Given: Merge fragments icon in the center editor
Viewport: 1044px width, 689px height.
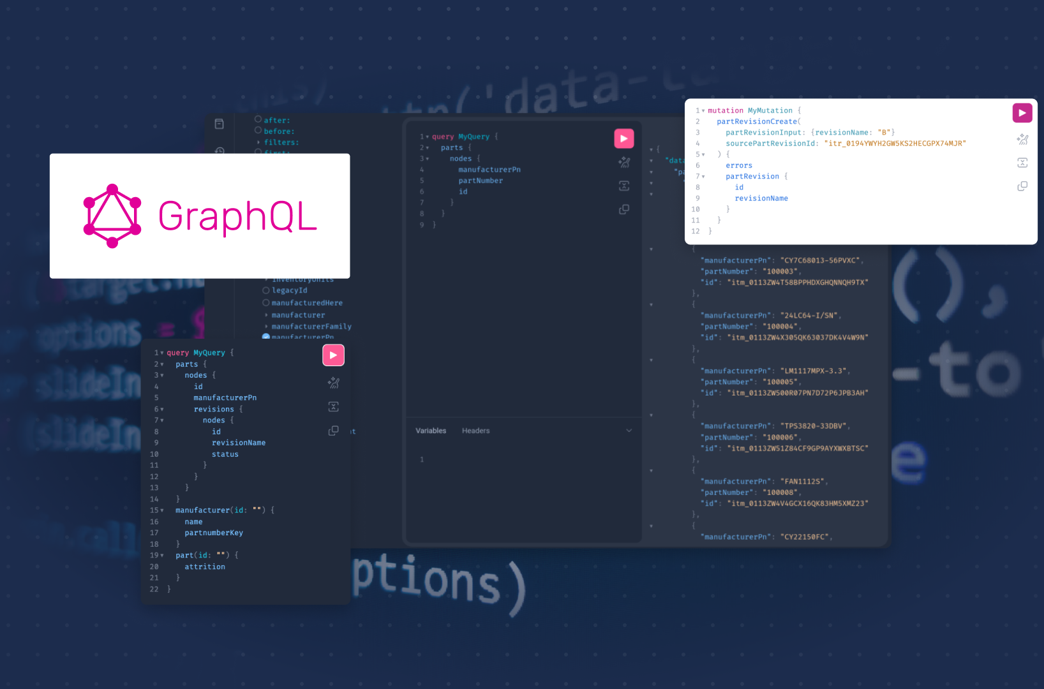Looking at the screenshot, I should [x=624, y=186].
